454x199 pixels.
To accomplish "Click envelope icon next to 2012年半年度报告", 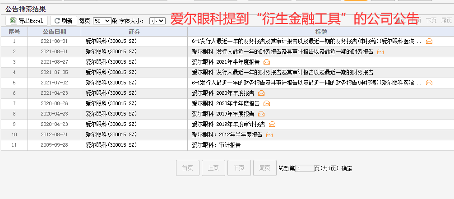I will (269, 134).
